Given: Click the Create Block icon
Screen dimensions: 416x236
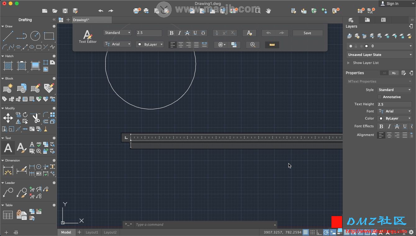Looking at the screenshot, I should click(8, 88).
